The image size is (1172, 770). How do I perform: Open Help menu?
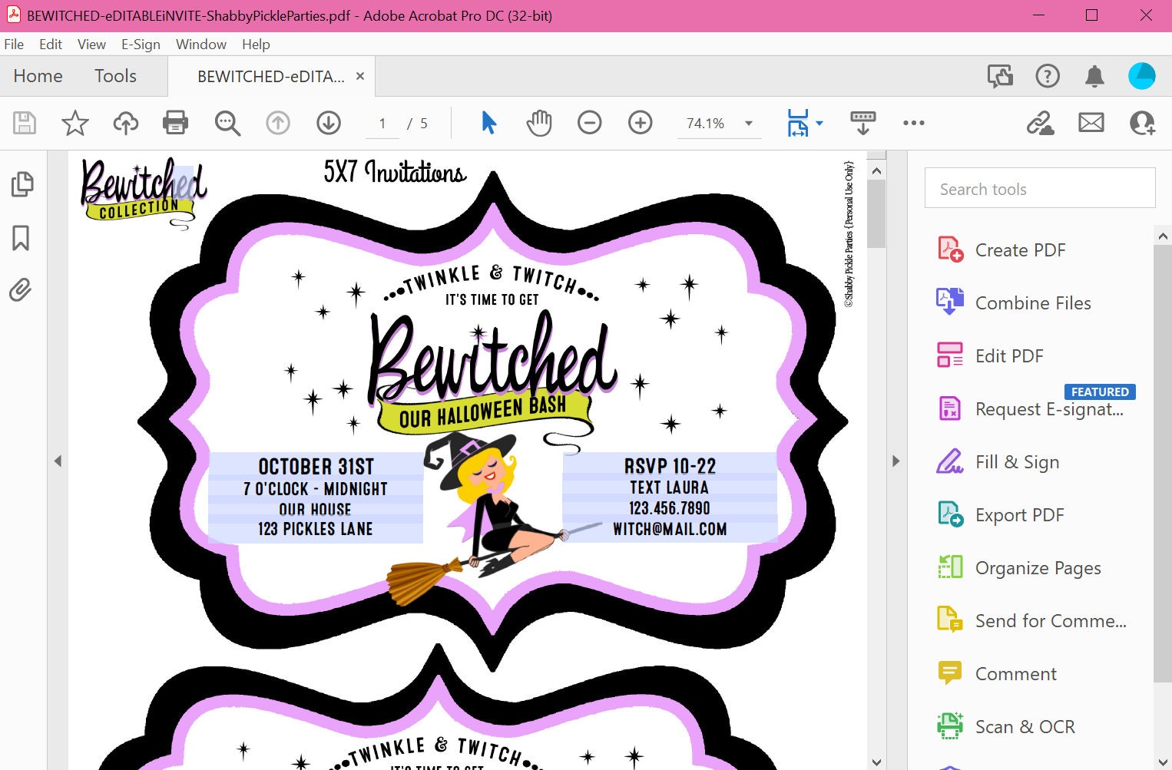point(256,45)
